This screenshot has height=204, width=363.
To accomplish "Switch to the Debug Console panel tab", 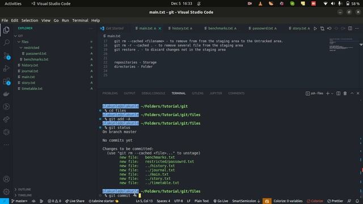I will tap(153, 93).
